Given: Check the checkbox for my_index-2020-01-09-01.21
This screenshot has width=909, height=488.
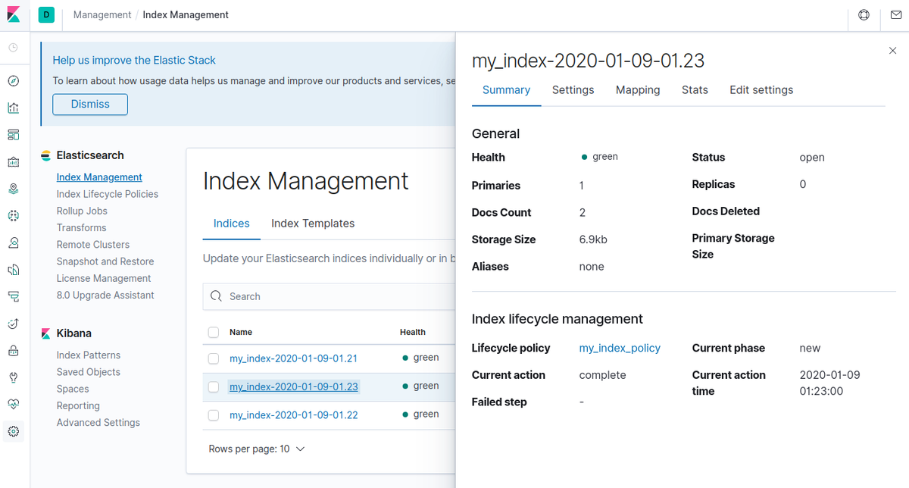Looking at the screenshot, I should click(213, 359).
